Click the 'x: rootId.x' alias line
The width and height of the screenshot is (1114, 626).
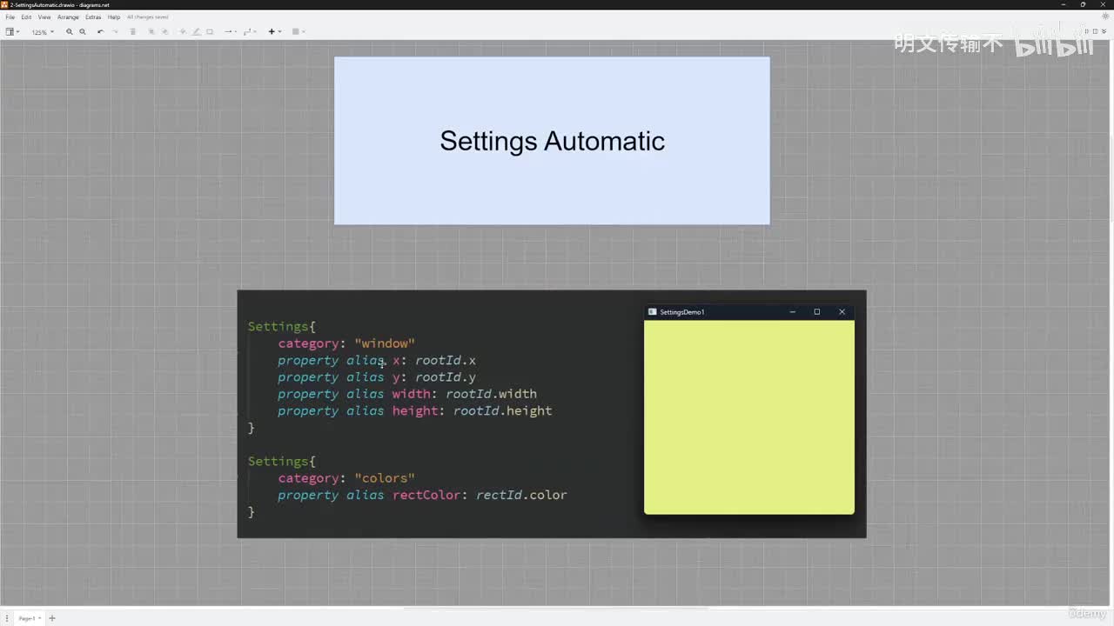point(377,361)
